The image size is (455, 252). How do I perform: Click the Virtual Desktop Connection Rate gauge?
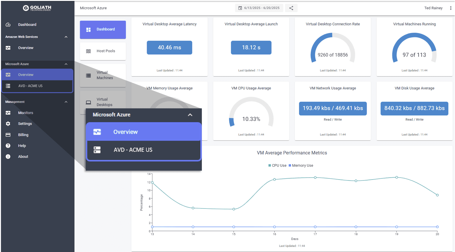pos(333,48)
